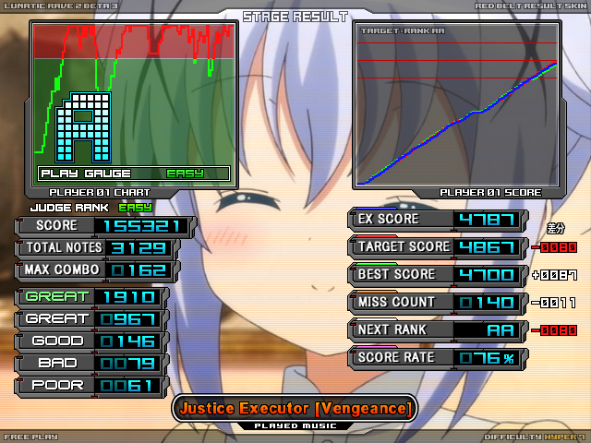Click the song title Justice Executor [Vengeance]

295,408
